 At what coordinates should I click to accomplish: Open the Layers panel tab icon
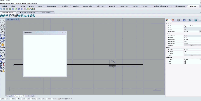[173, 20]
